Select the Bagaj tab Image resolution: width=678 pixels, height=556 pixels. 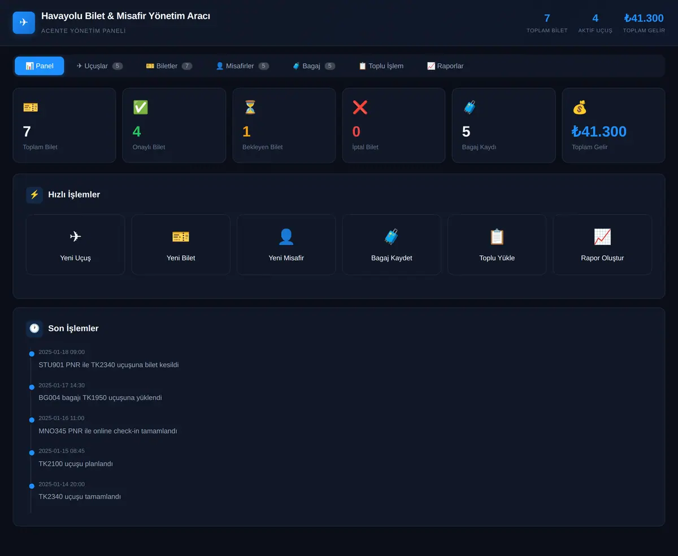pyautogui.click(x=314, y=66)
